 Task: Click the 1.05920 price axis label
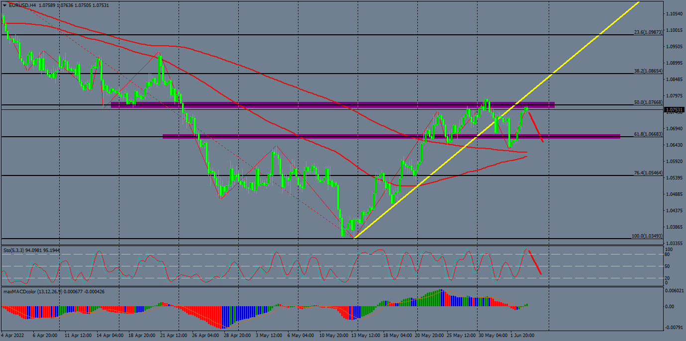pos(675,162)
